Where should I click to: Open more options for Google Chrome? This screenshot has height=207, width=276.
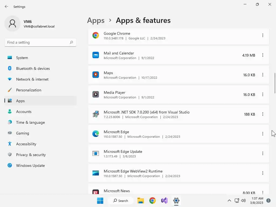point(263,35)
